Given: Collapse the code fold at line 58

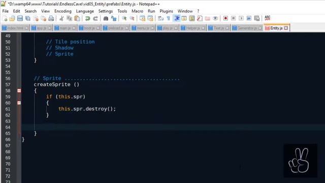Looking at the screenshot, I should (x=19, y=90).
